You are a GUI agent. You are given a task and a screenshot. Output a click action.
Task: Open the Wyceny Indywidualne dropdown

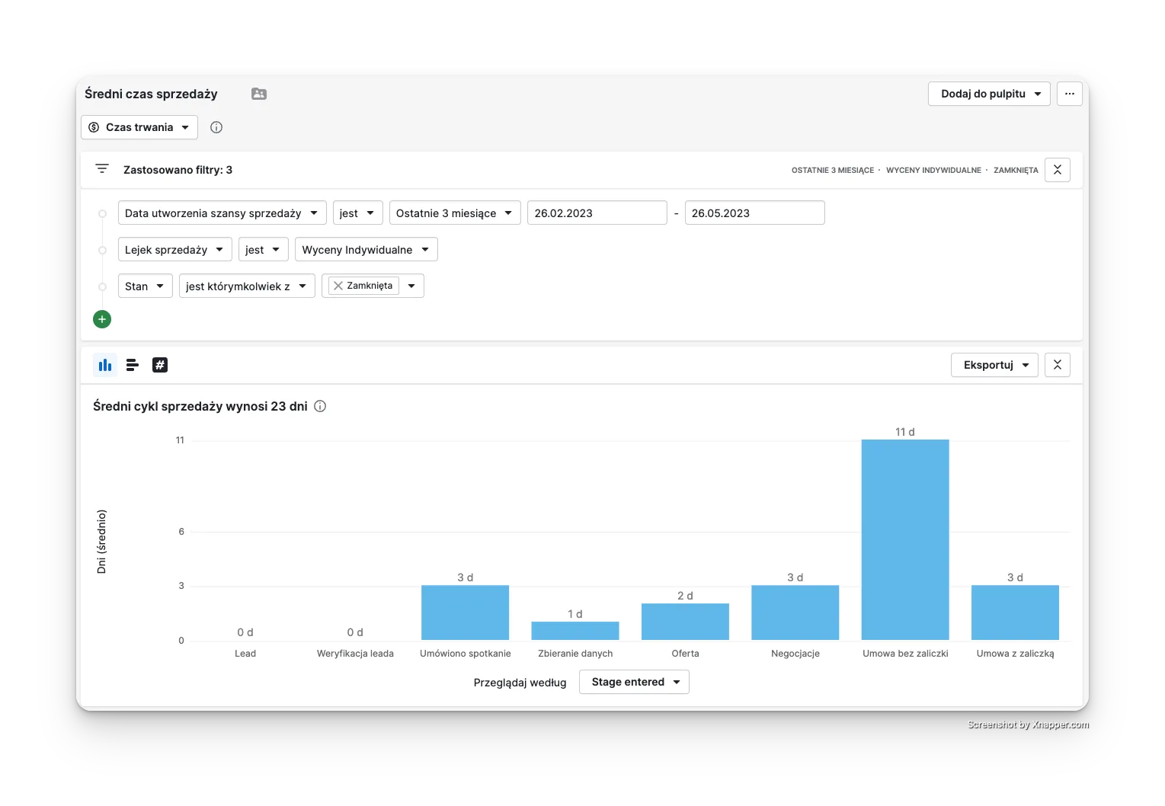tap(366, 249)
